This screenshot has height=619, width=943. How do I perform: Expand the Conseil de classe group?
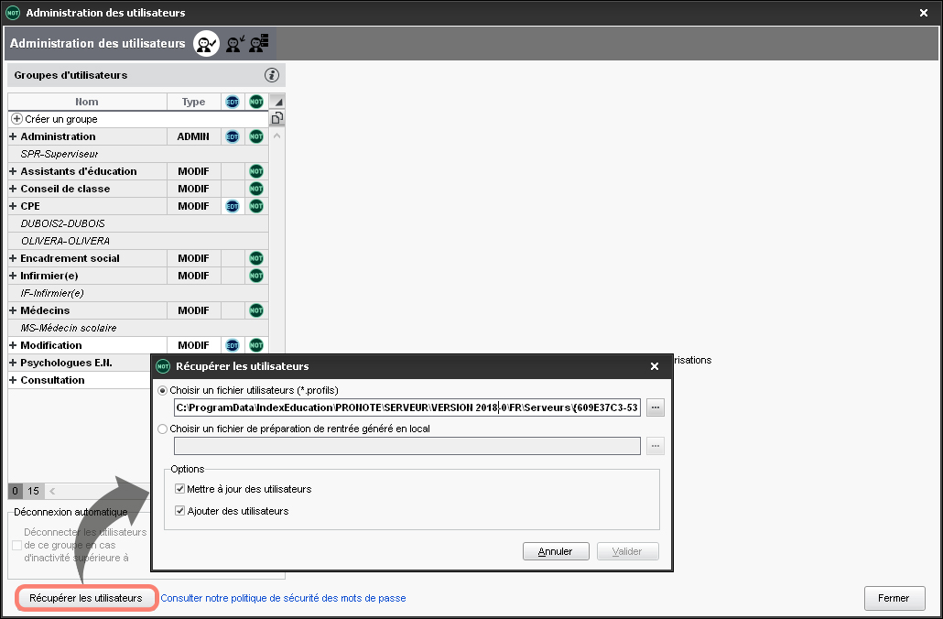13,189
